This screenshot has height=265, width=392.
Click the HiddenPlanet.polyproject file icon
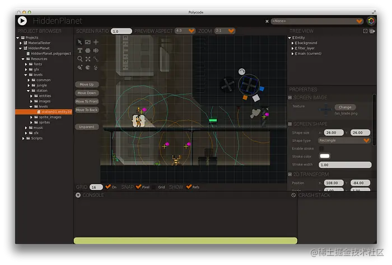28,54
